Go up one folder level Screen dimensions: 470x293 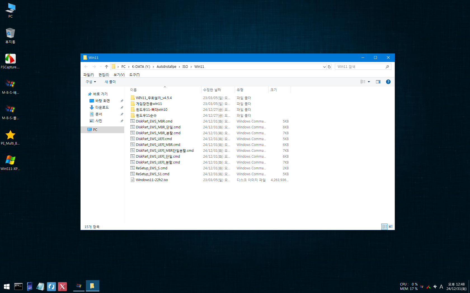(107, 67)
